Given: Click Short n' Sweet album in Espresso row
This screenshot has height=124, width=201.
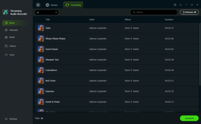Looking at the screenshot, I should coord(132,91).
